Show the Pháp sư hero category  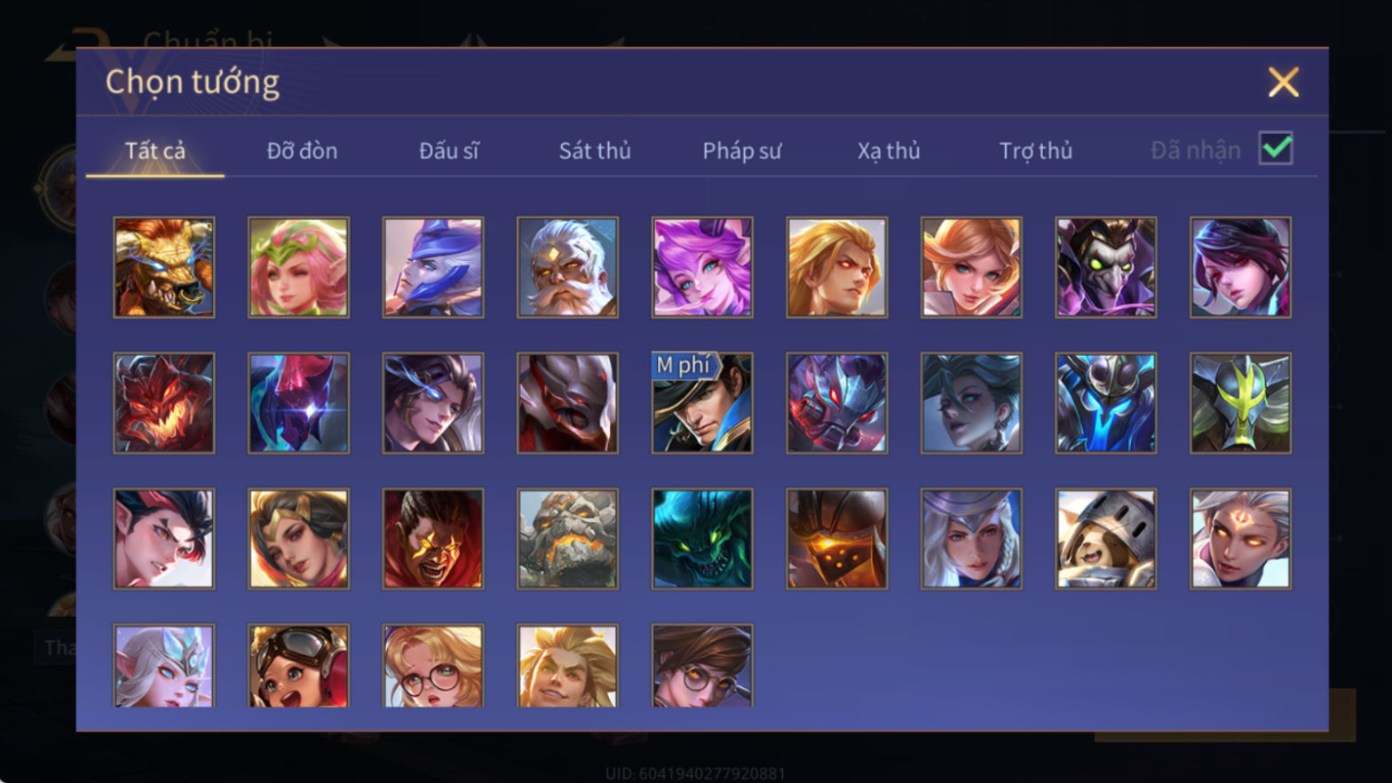point(742,151)
